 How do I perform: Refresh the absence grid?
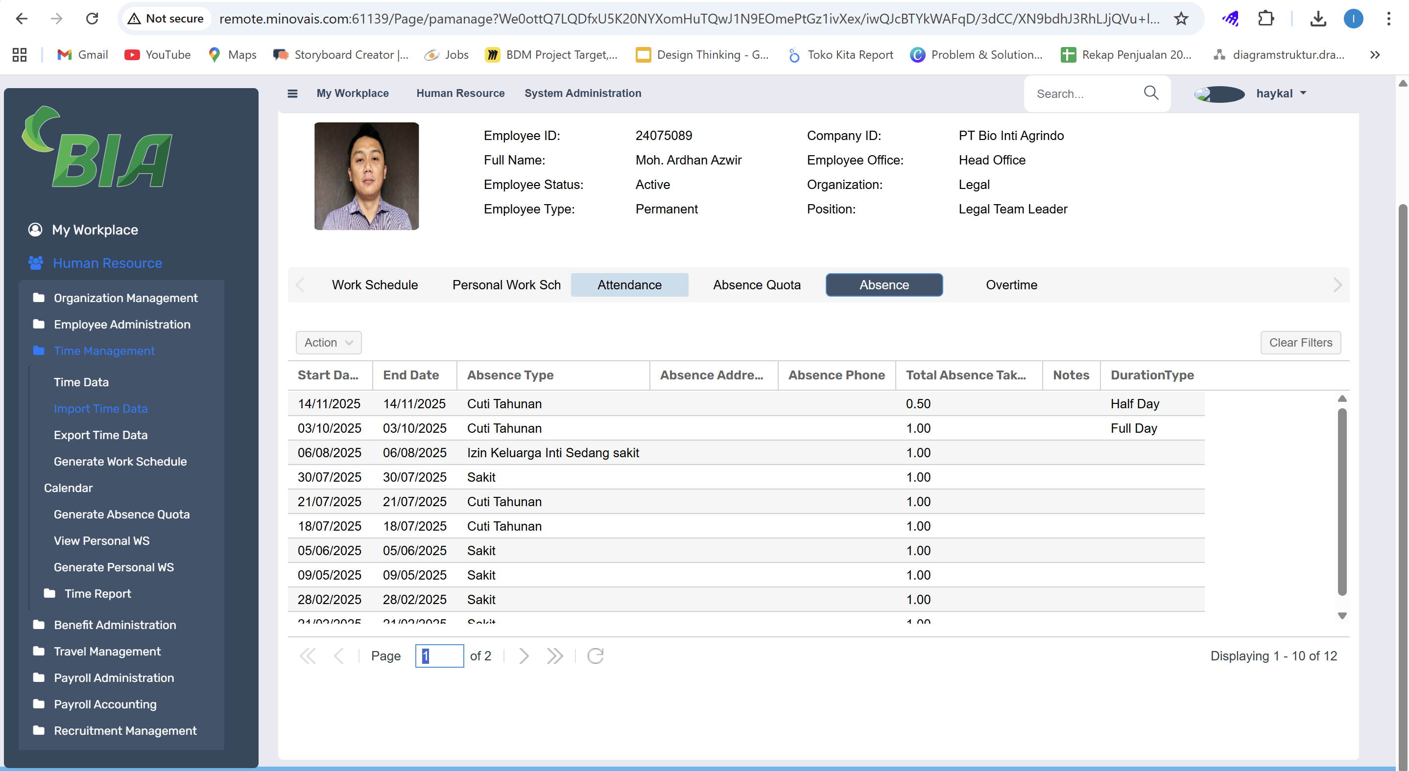pos(595,655)
